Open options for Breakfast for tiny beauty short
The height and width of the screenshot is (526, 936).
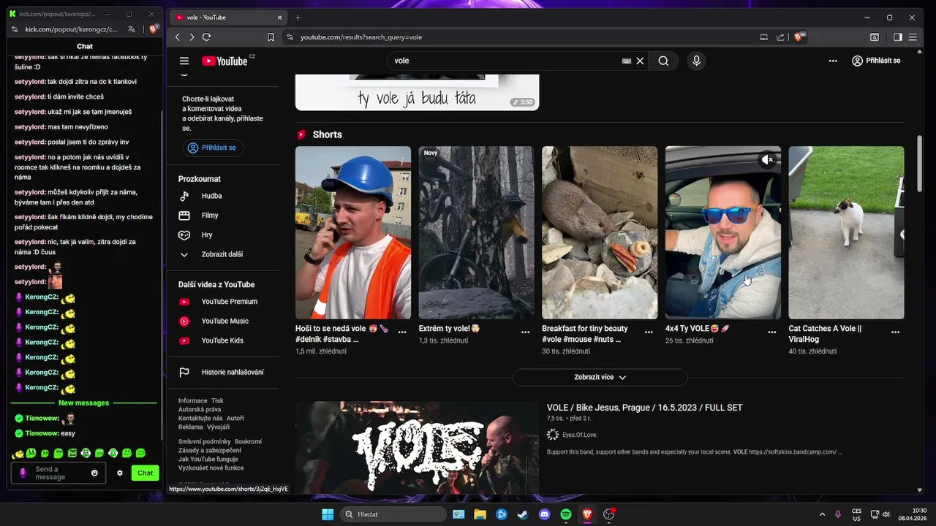(649, 332)
